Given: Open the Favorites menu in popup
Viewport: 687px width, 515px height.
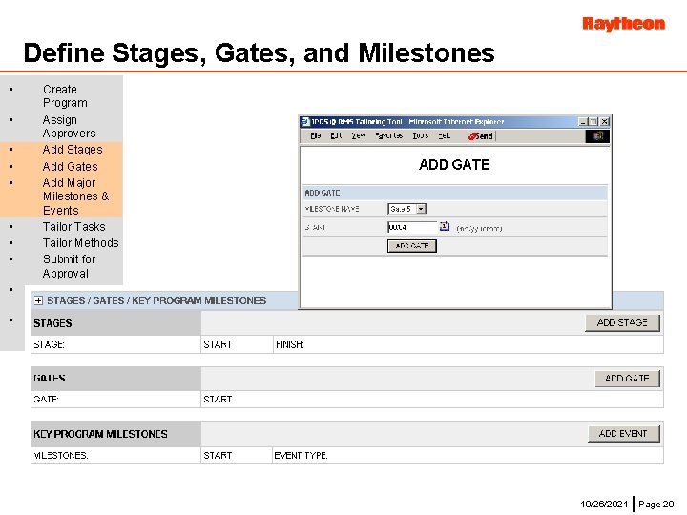Looking at the screenshot, I should (388, 136).
